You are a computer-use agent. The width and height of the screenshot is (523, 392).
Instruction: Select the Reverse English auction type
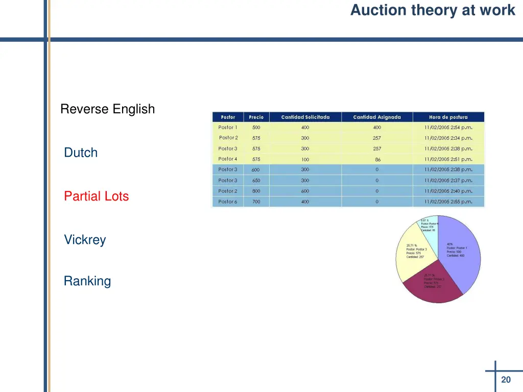click(x=107, y=109)
